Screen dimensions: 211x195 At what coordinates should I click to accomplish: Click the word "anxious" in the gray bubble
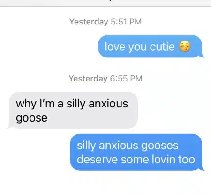click(x=108, y=104)
